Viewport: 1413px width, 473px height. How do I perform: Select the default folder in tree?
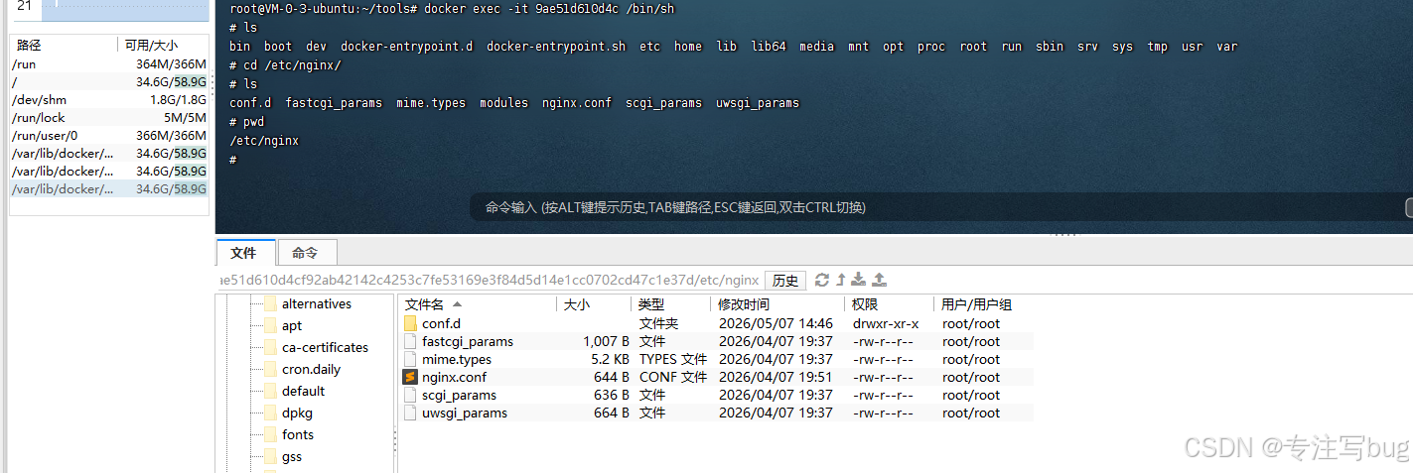point(303,391)
